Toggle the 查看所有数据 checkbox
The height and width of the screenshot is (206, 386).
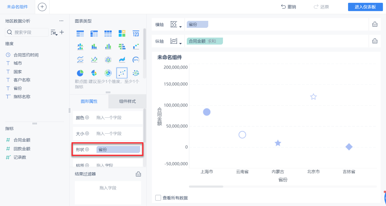tap(158, 198)
